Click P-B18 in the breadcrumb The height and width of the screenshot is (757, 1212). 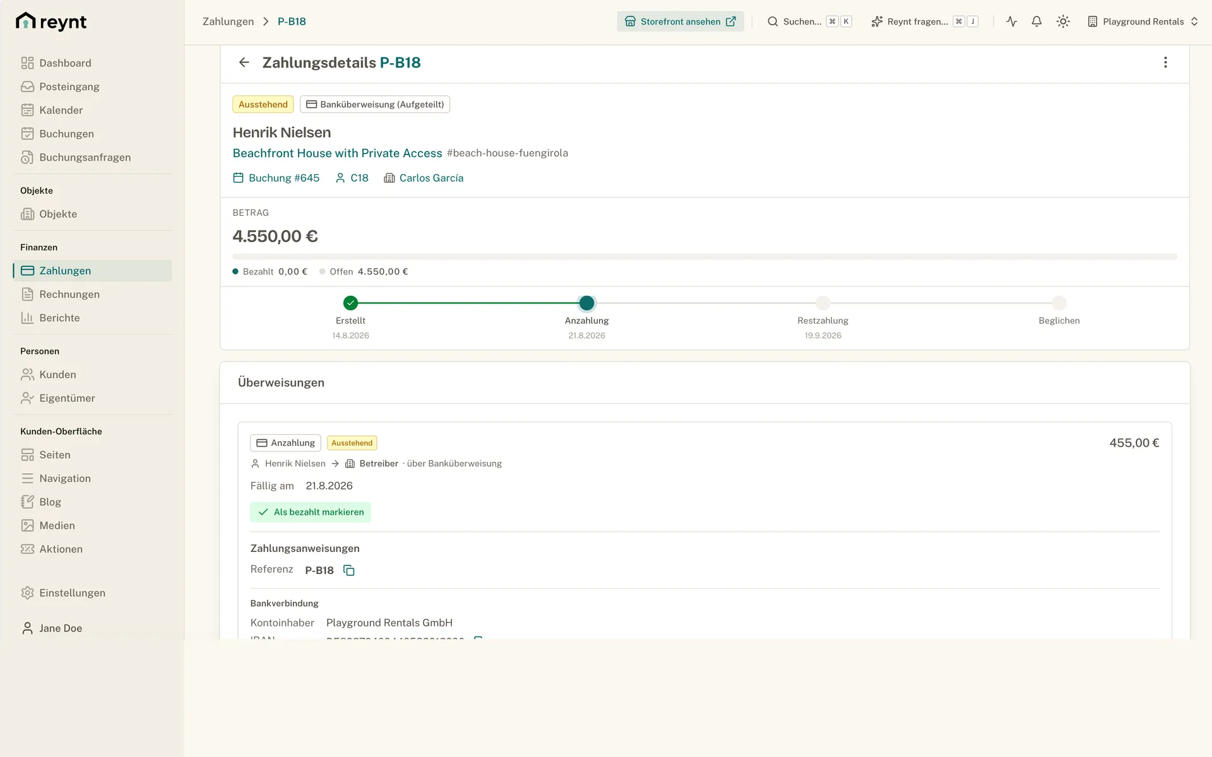[x=292, y=21]
